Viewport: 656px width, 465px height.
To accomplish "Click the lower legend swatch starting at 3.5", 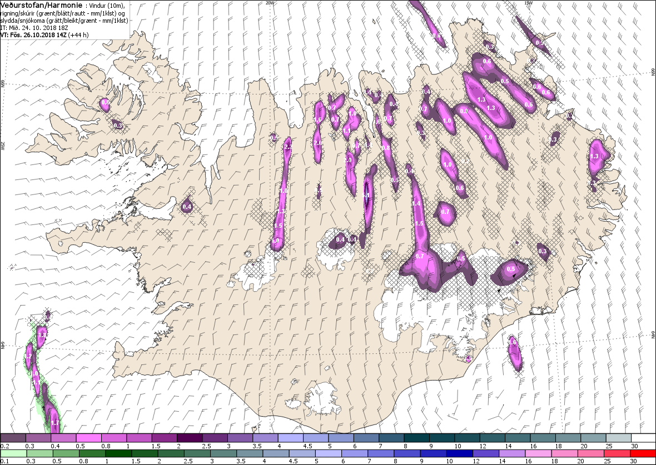I will pos(250,454).
